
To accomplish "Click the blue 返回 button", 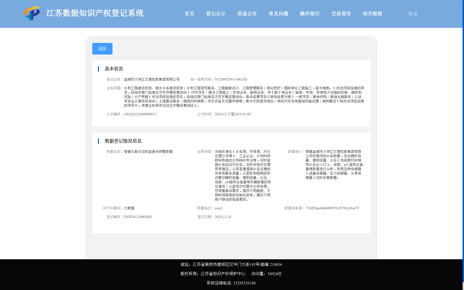I will 102,49.
